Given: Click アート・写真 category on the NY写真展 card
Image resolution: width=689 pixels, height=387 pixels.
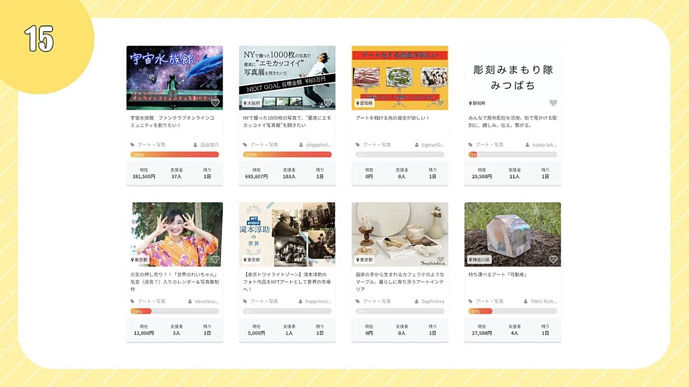Looking at the screenshot, I should [x=264, y=145].
